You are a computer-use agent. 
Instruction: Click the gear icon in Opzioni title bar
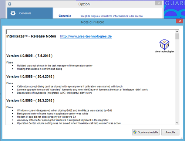pos(10,4)
